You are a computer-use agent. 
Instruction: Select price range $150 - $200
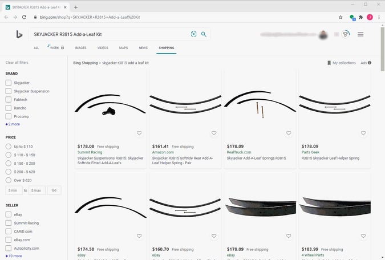[x=9, y=163]
